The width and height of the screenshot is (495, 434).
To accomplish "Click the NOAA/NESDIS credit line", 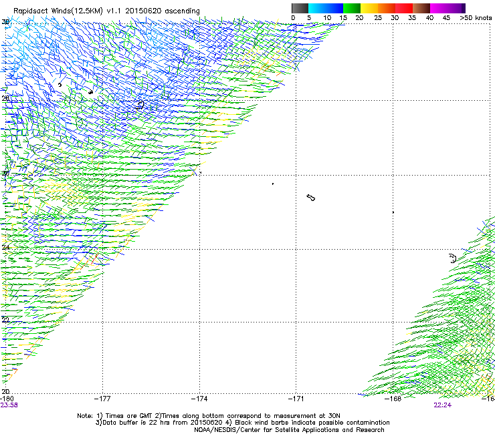I will coord(289,430).
